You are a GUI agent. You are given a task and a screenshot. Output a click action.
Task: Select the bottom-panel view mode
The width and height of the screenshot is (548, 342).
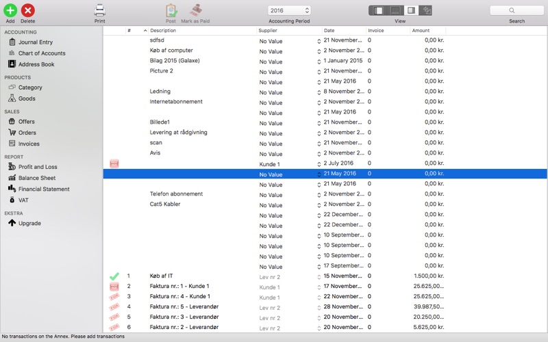coord(395,10)
